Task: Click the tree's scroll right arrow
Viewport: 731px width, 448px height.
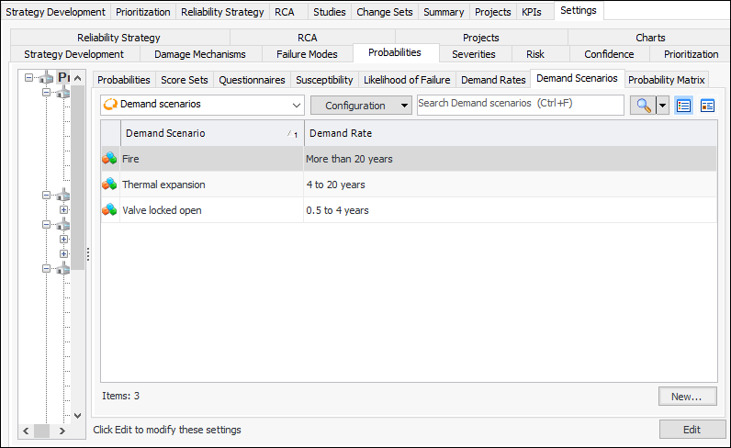Action: click(62, 431)
